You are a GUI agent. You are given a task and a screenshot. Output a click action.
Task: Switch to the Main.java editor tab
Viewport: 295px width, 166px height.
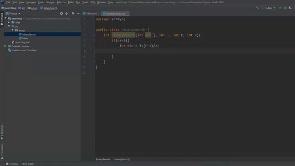(x=91, y=13)
